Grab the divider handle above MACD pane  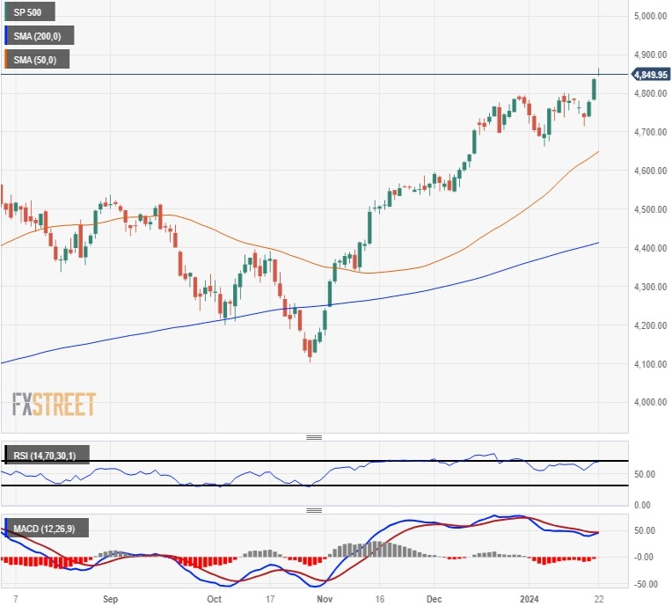[x=314, y=510]
